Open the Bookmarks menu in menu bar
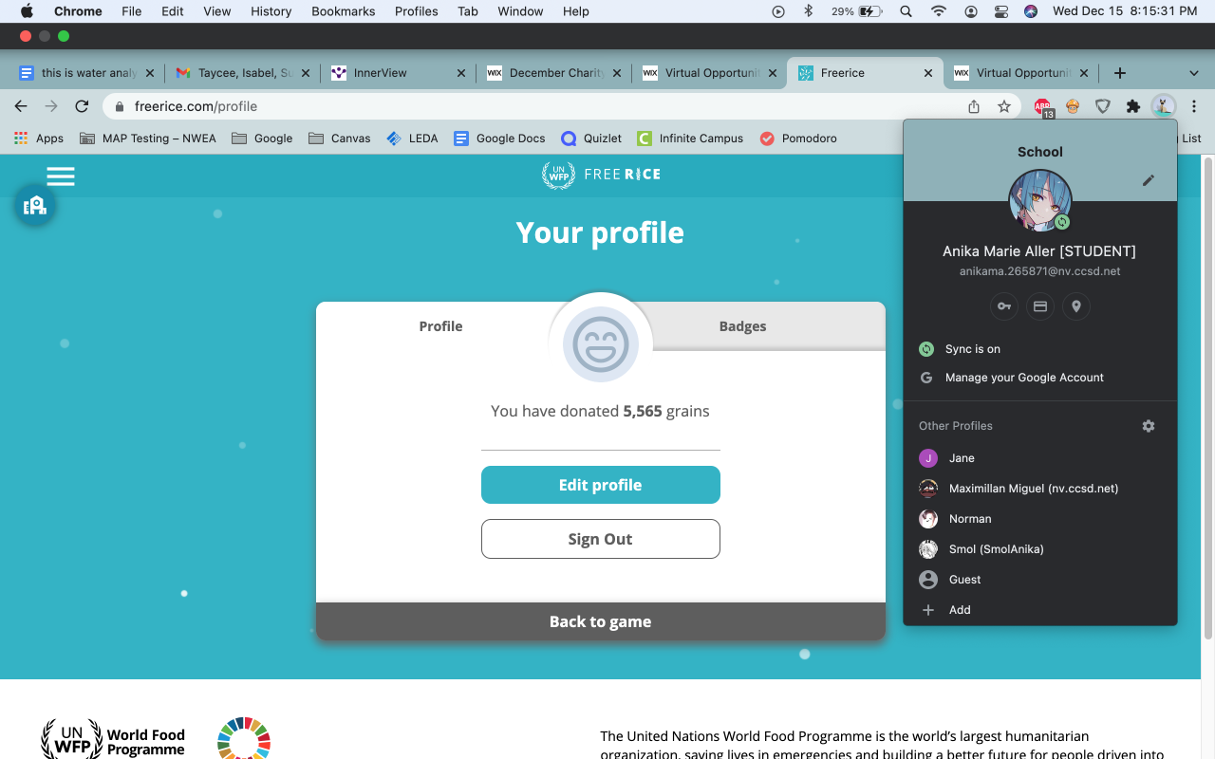 pos(344,11)
